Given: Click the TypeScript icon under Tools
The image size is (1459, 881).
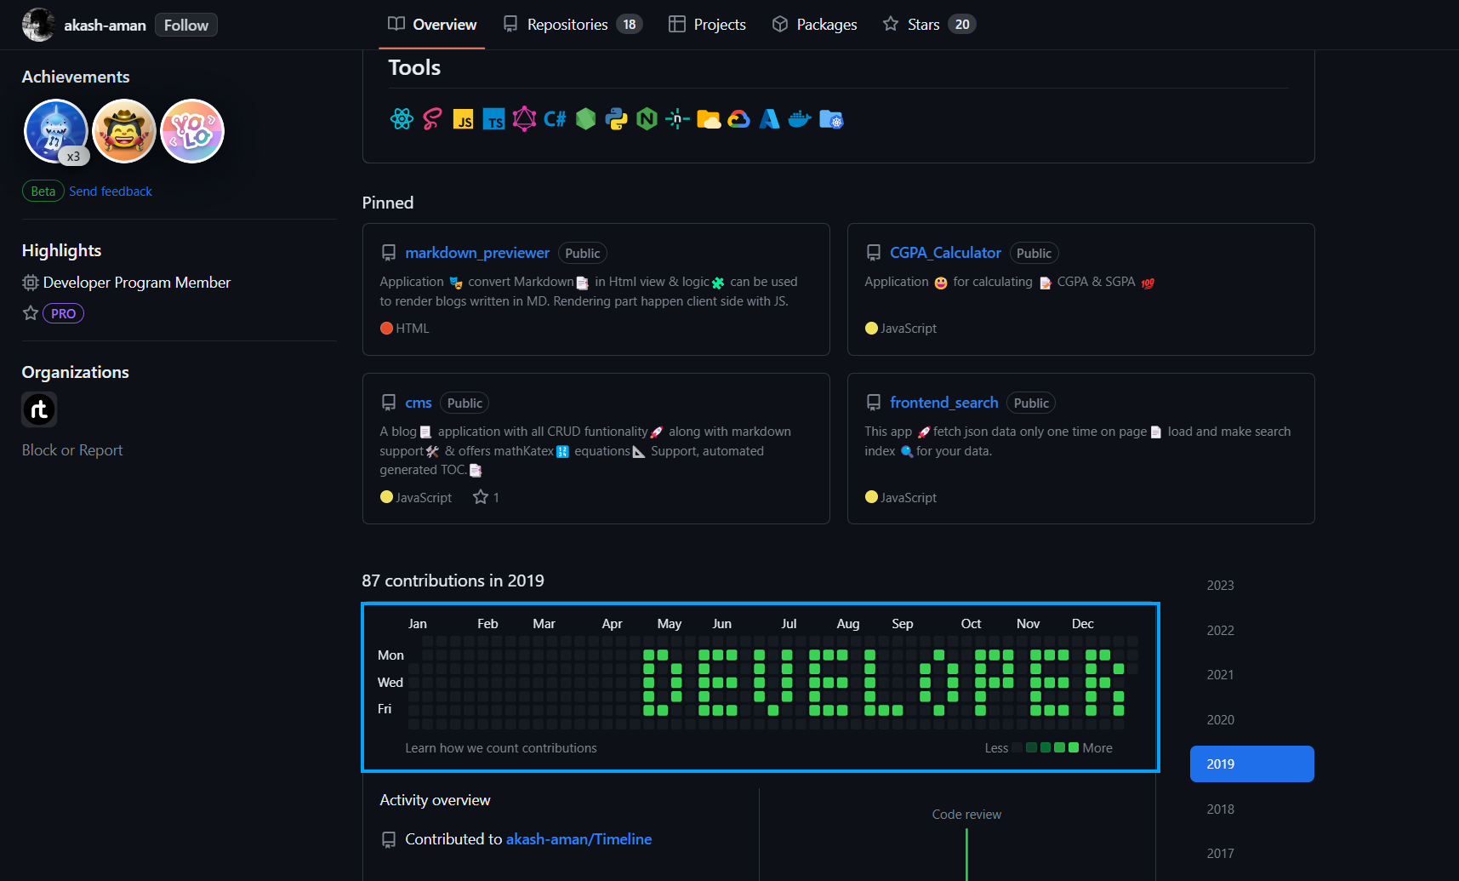Looking at the screenshot, I should pyautogui.click(x=493, y=119).
